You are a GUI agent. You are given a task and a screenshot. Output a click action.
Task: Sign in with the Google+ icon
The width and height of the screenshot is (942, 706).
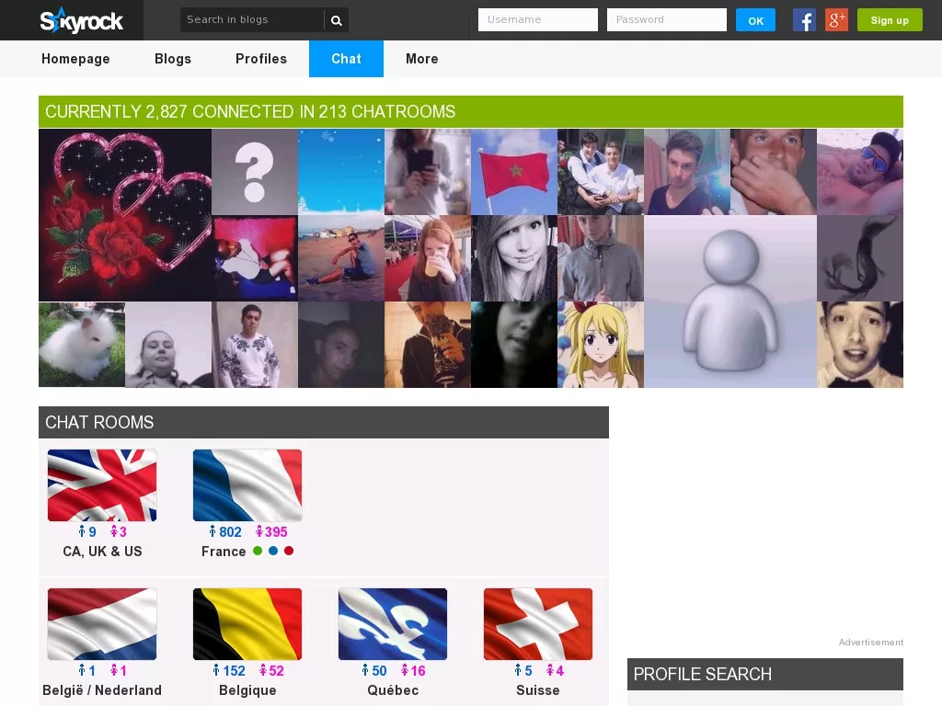coord(836,20)
